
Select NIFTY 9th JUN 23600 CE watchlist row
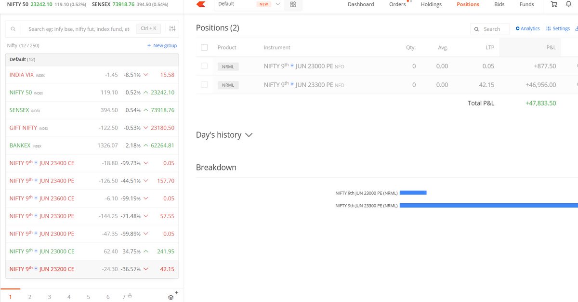(x=92, y=198)
